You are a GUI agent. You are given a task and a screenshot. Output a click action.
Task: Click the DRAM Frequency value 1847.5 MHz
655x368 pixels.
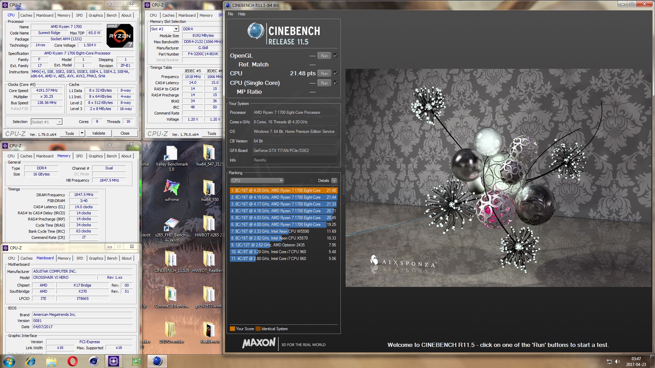click(x=84, y=195)
